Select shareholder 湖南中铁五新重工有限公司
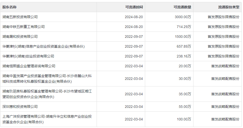This screenshot has height=128, width=243. (24, 27)
